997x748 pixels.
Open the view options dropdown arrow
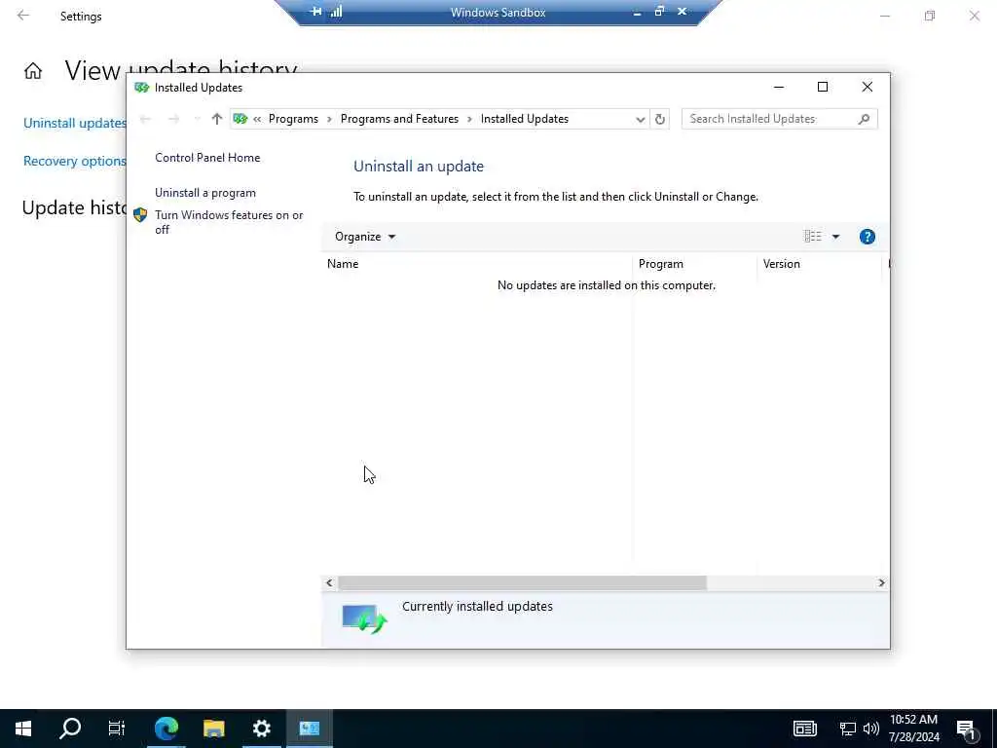[x=835, y=237]
